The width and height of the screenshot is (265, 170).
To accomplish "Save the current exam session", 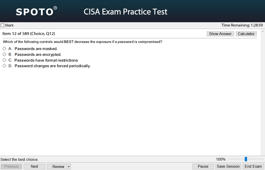I will [228, 166].
